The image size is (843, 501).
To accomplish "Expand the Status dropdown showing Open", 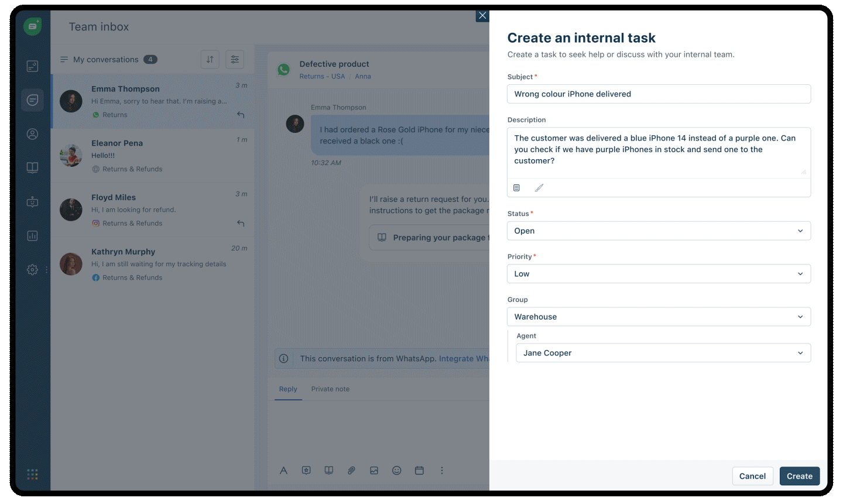I will coord(659,231).
